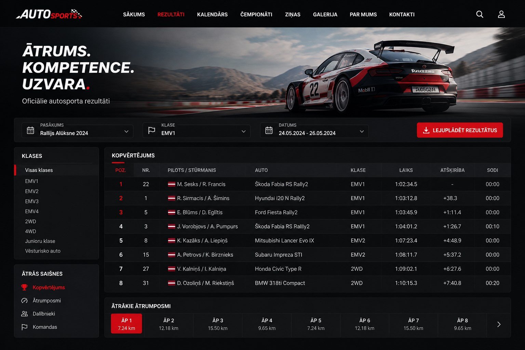Click the Latvian flag for K. Kazāks

(x=172, y=241)
